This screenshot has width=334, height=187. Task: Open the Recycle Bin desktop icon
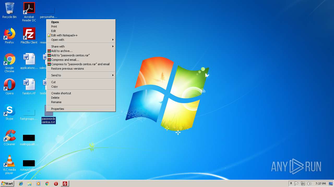[9, 10]
